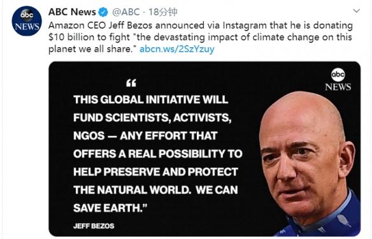The width and height of the screenshot is (372, 239).
Task: Click the "WE CAN SAVE EARTH" quote line
Action: (x=155, y=199)
